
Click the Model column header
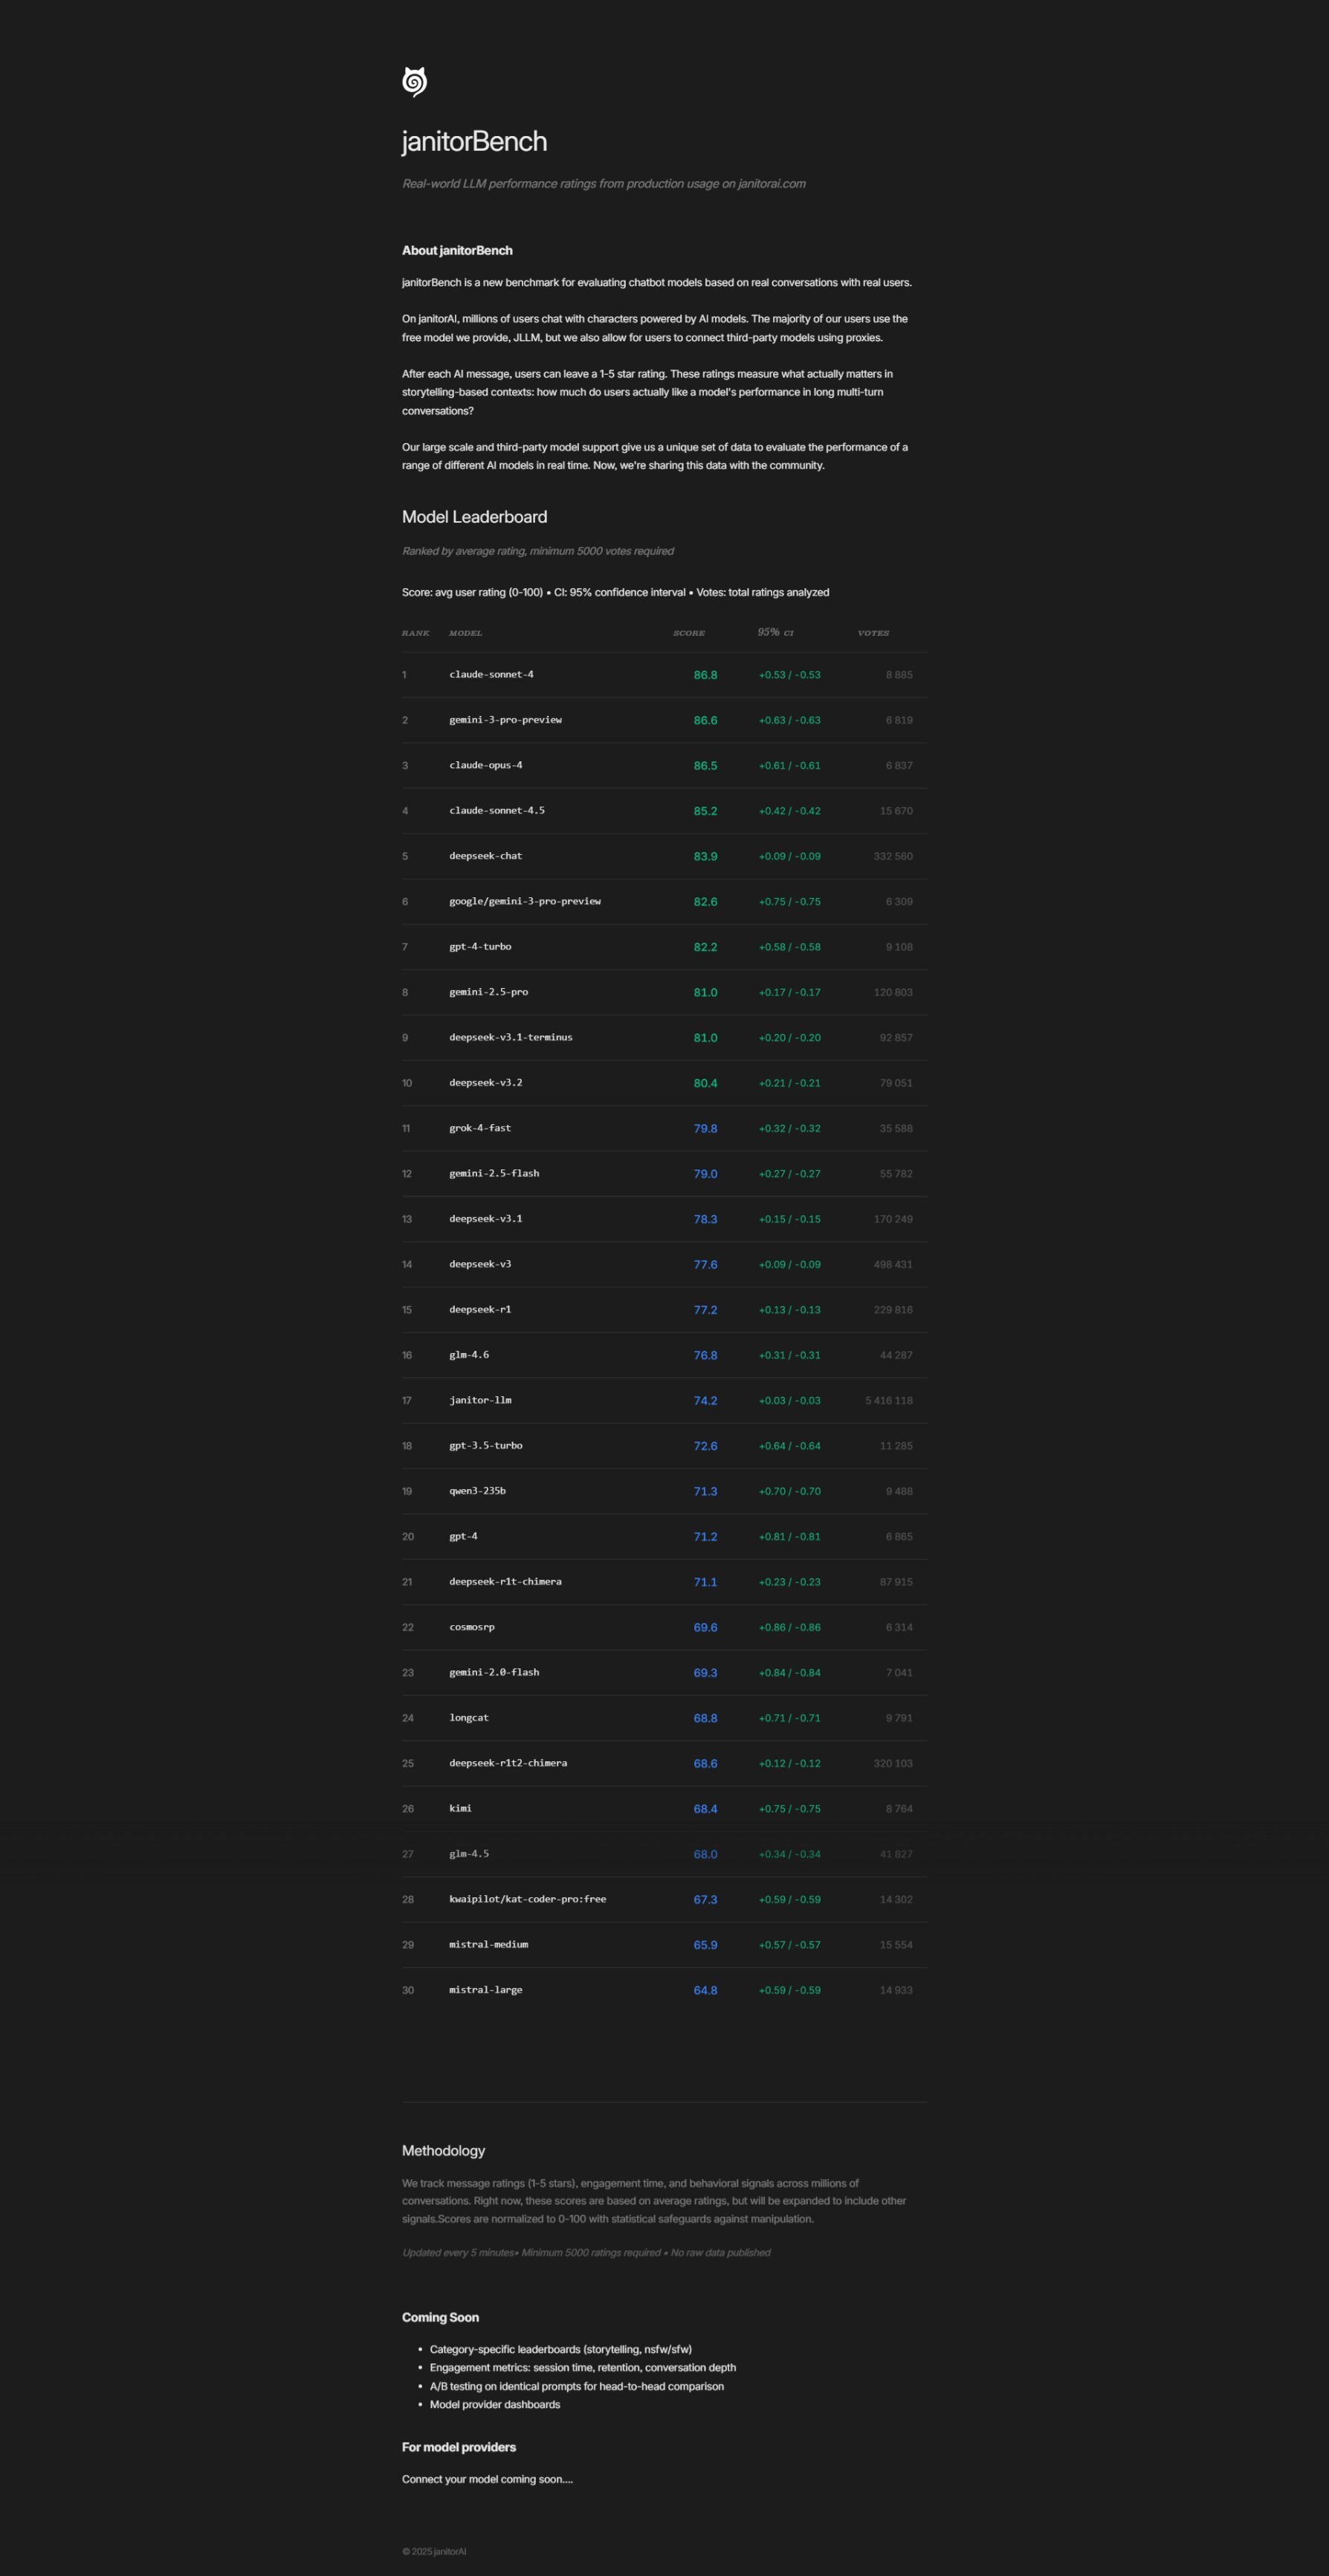(465, 633)
